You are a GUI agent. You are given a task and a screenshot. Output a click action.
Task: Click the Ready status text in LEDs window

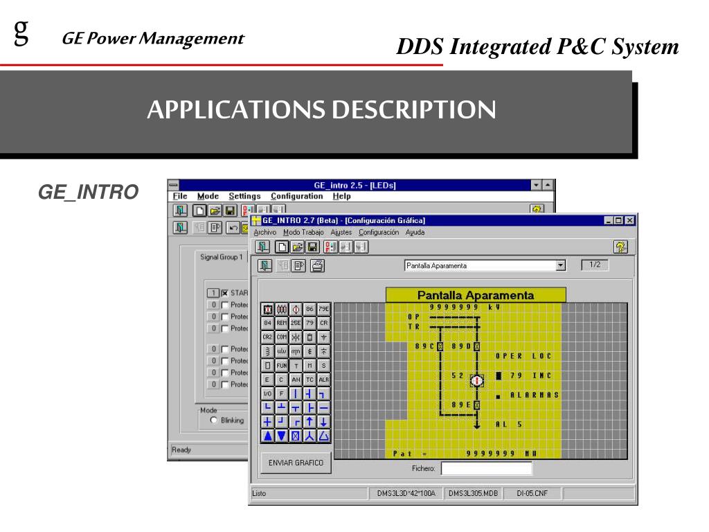181,450
